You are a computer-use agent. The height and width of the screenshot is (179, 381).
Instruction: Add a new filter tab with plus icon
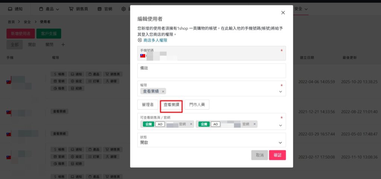click(x=63, y=45)
